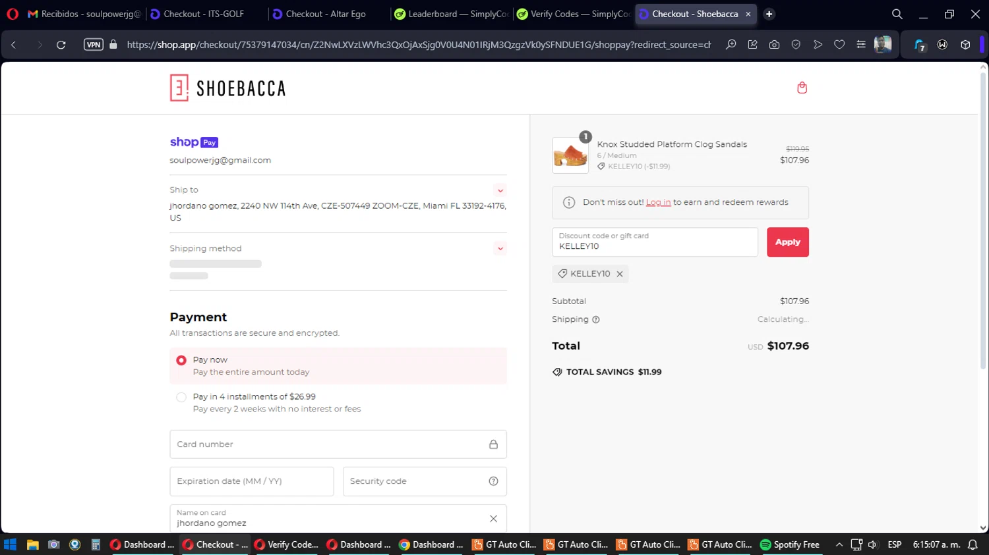Expand the Shipping method section

tap(500, 248)
